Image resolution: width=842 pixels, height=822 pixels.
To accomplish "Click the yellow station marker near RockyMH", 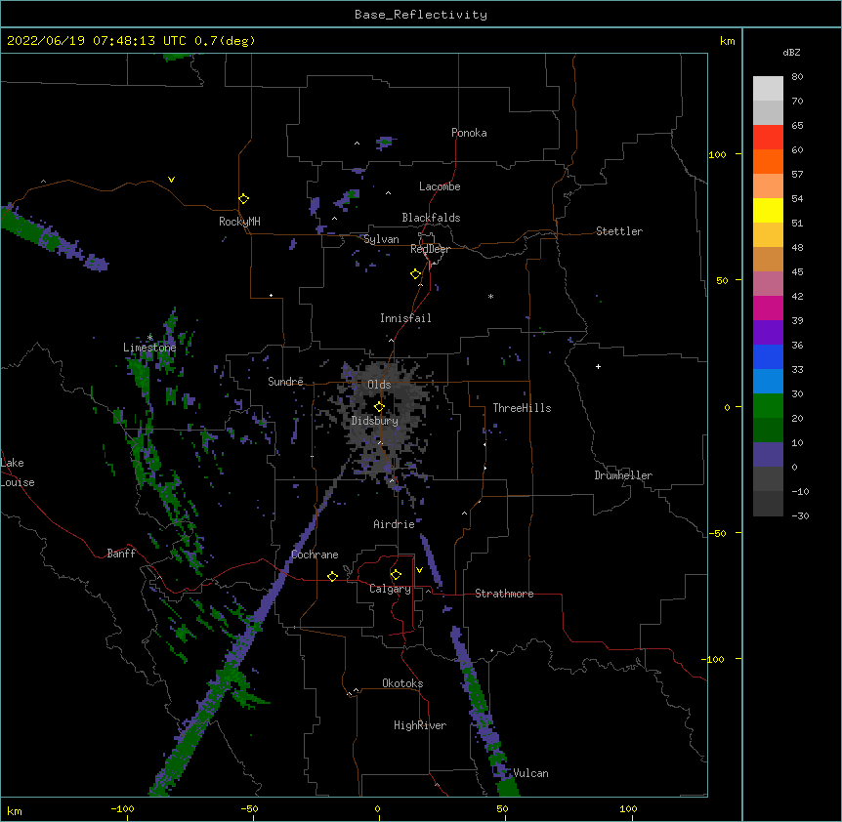I will (x=243, y=199).
